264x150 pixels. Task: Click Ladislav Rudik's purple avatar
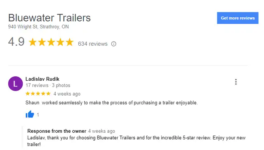point(16,84)
